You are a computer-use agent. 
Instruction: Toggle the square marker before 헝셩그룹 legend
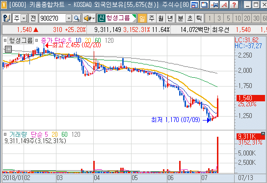click(5, 40)
